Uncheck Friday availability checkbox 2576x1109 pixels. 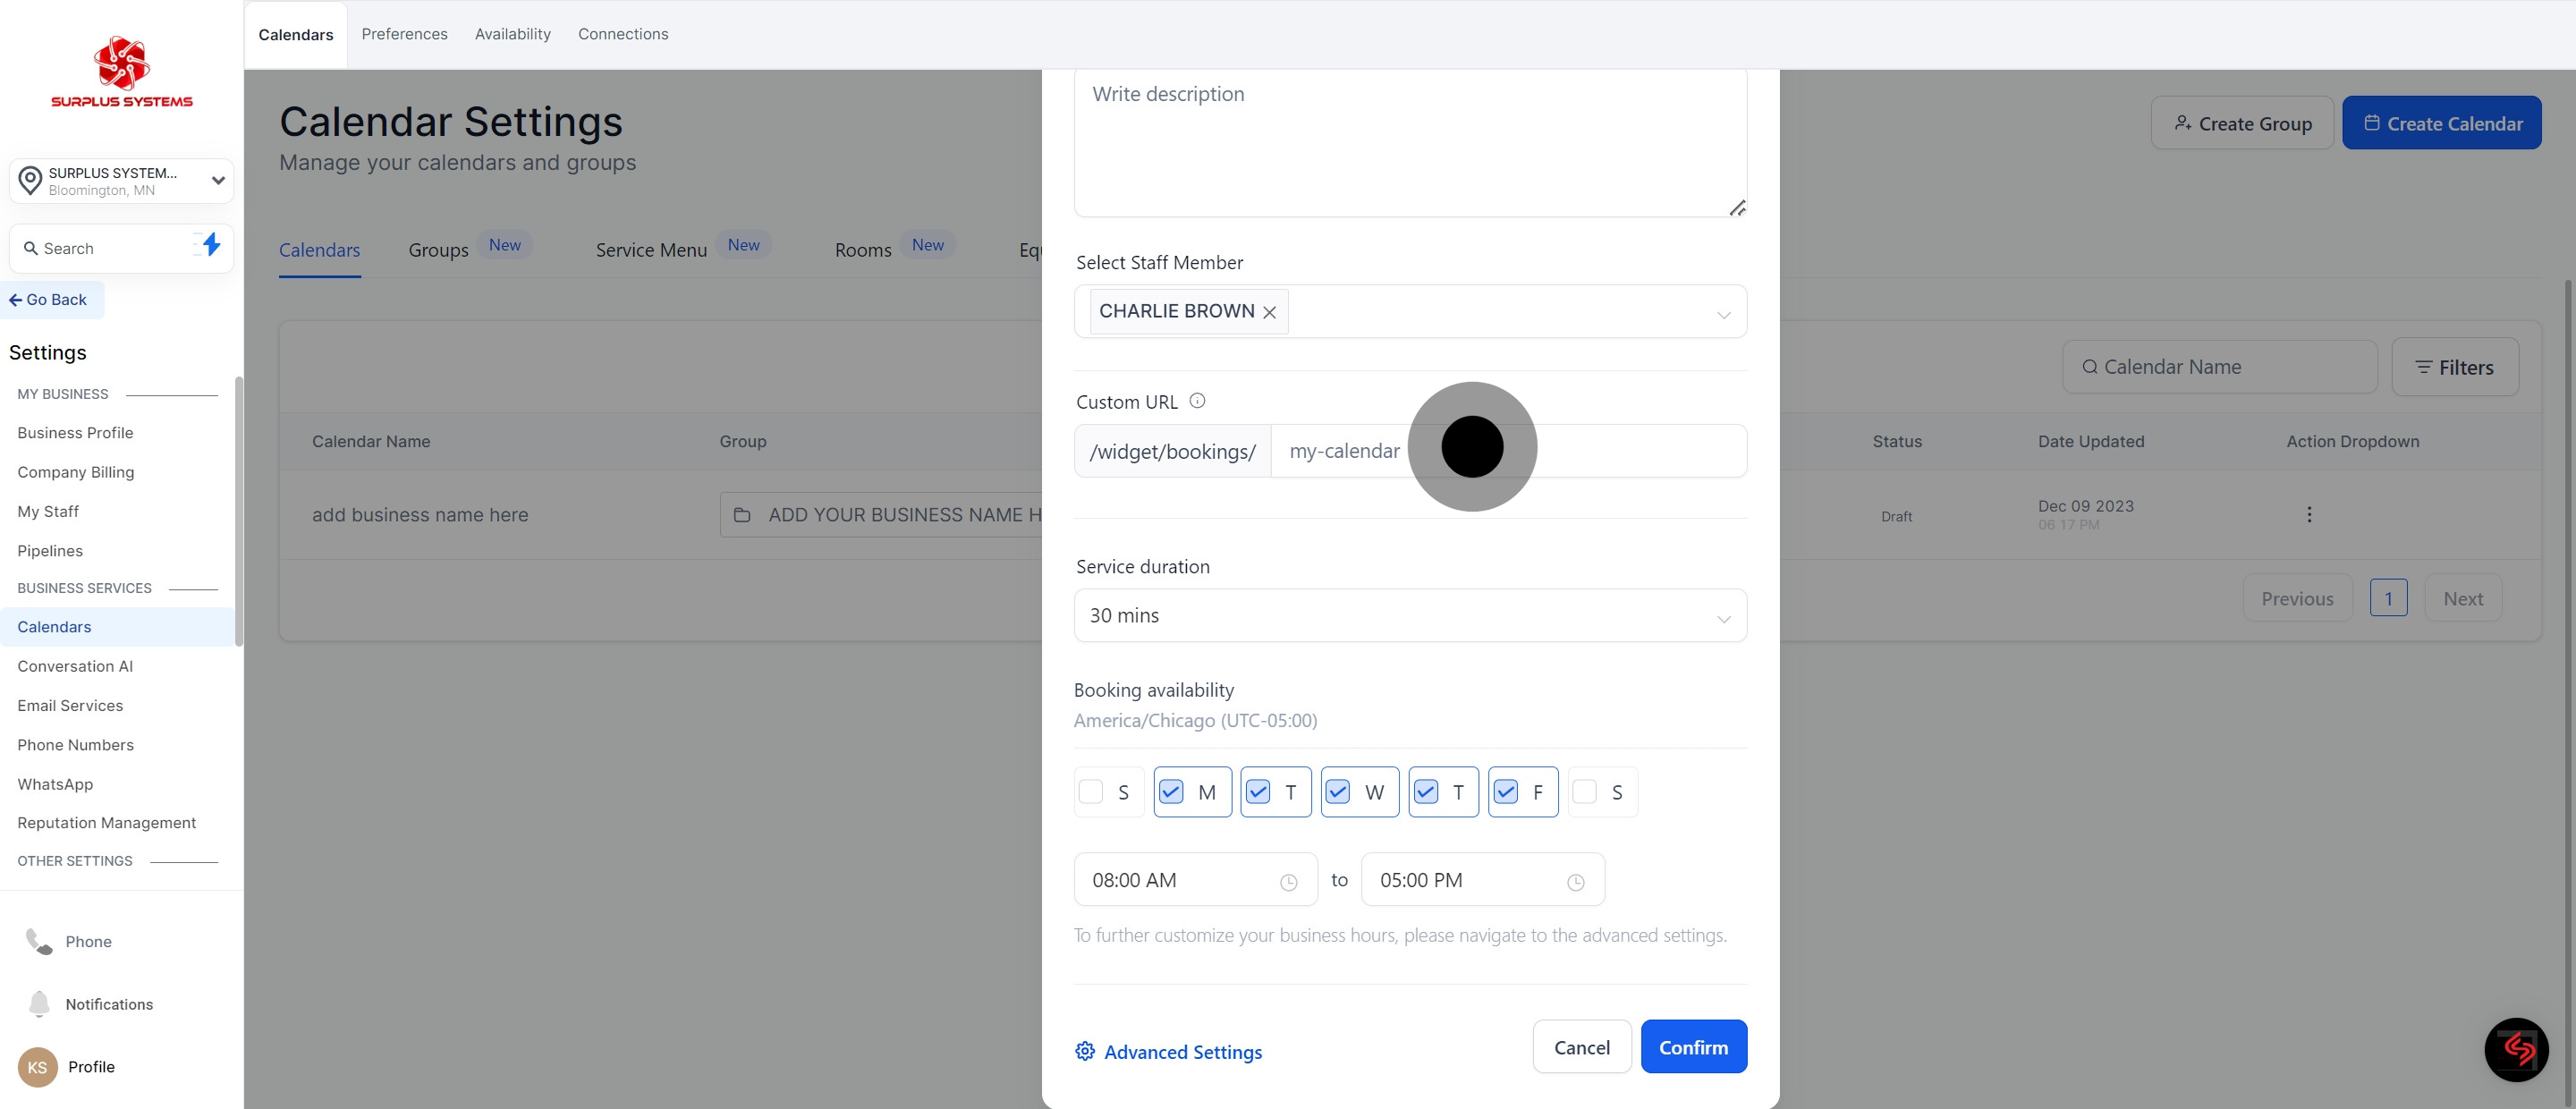pyautogui.click(x=1505, y=792)
